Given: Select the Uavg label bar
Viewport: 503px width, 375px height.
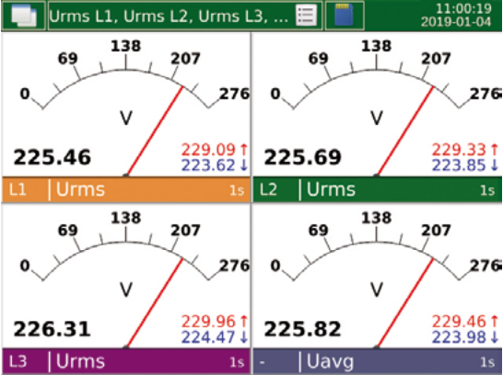Looking at the screenshot, I should tap(378, 361).
